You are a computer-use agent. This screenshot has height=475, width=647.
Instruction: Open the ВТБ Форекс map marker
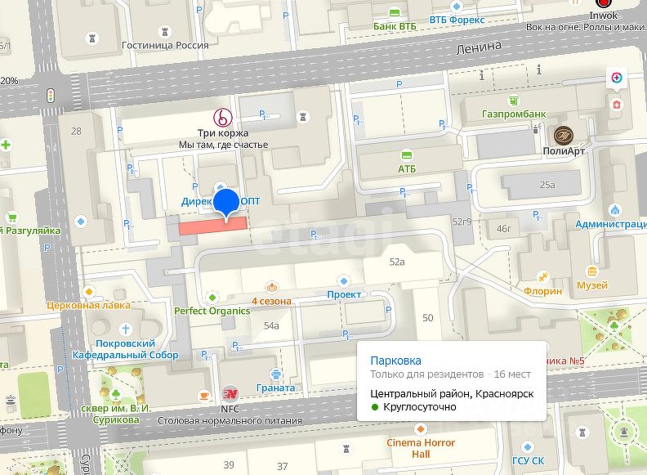click(x=457, y=7)
